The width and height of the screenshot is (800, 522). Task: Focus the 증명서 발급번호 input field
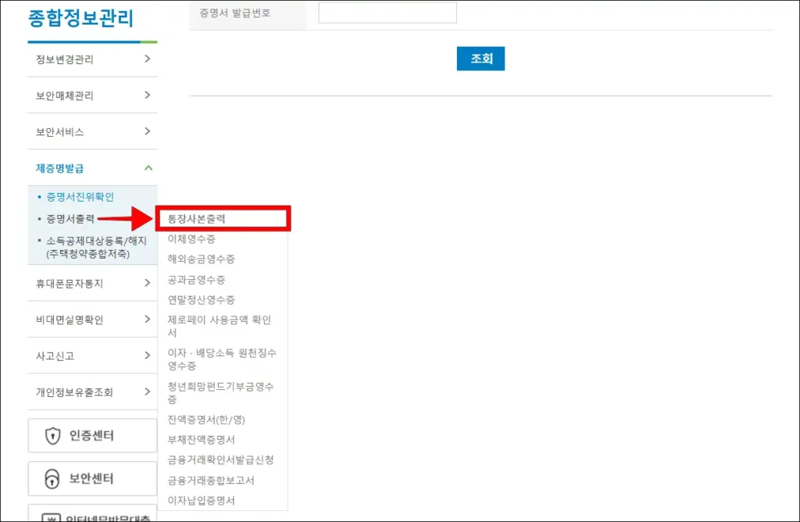click(x=387, y=13)
